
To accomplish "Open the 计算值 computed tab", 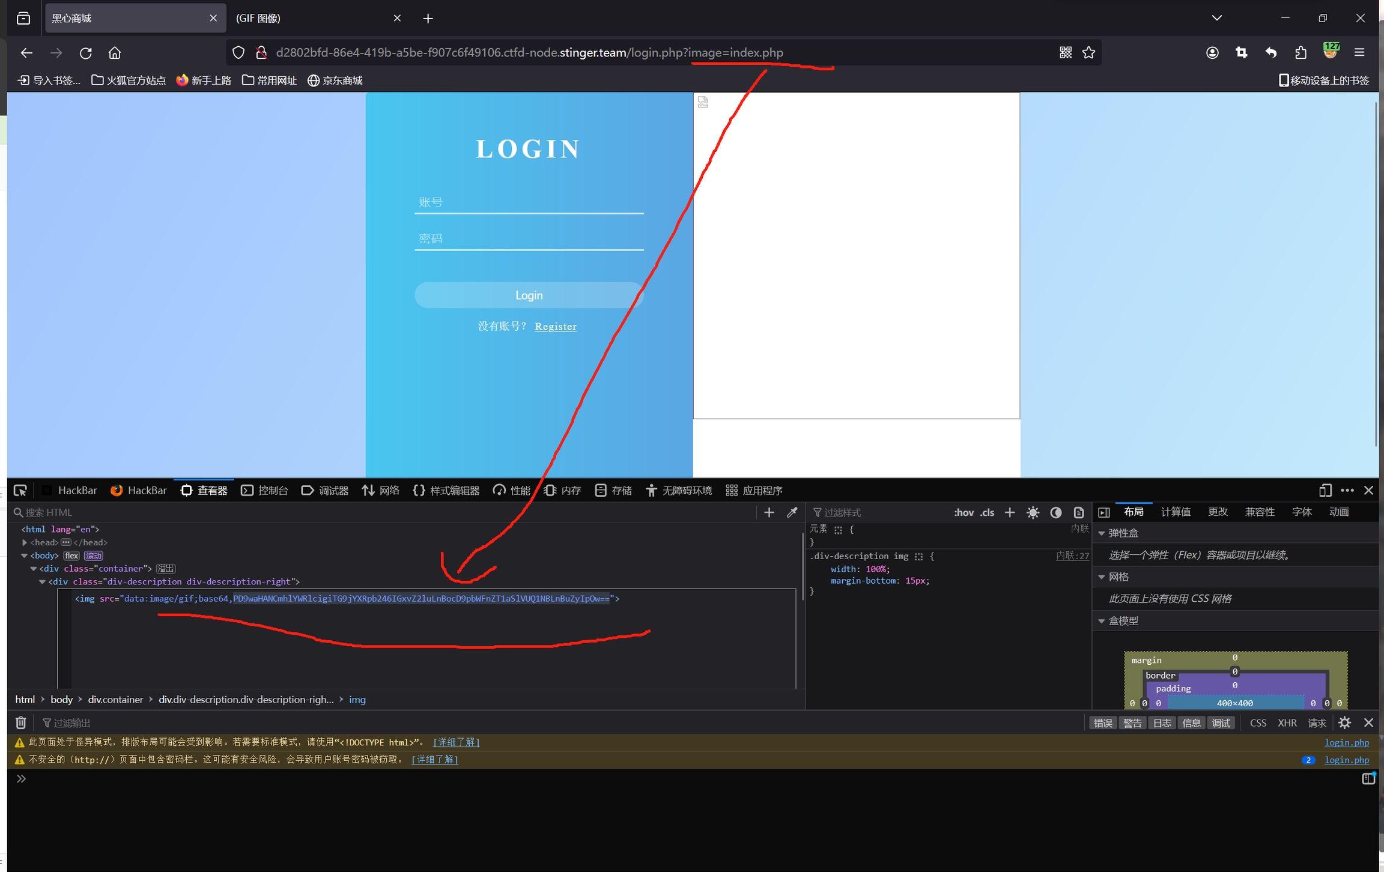I will [x=1176, y=512].
